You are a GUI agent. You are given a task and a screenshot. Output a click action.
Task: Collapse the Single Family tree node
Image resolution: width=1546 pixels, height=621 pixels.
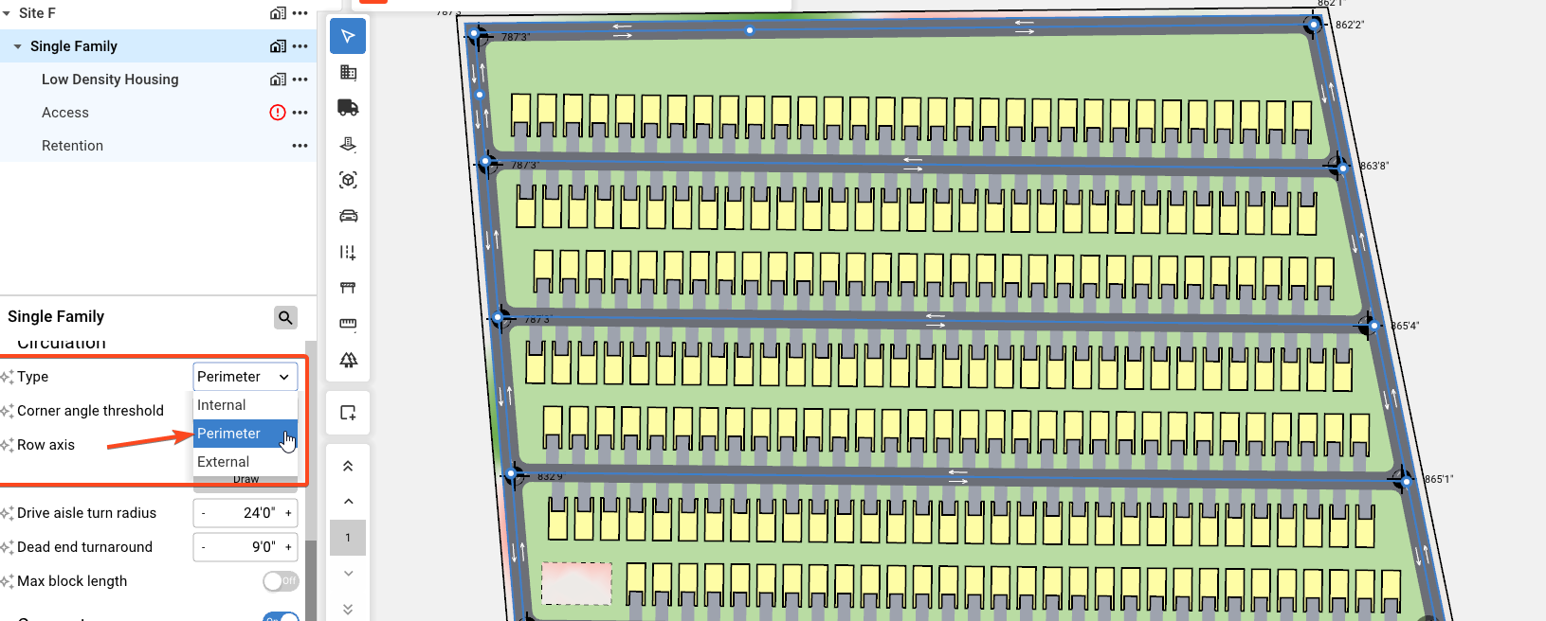(18, 46)
